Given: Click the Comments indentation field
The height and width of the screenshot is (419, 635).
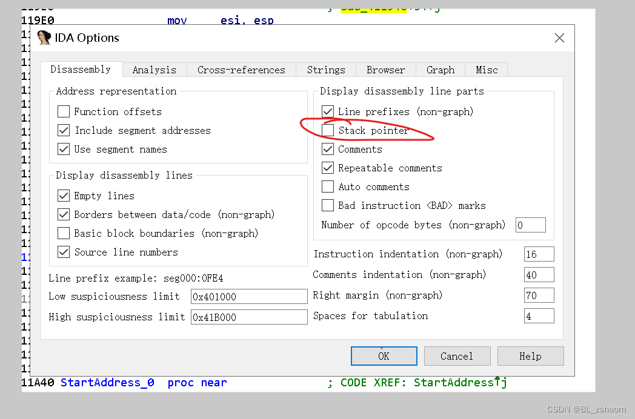Looking at the screenshot, I should (539, 275).
